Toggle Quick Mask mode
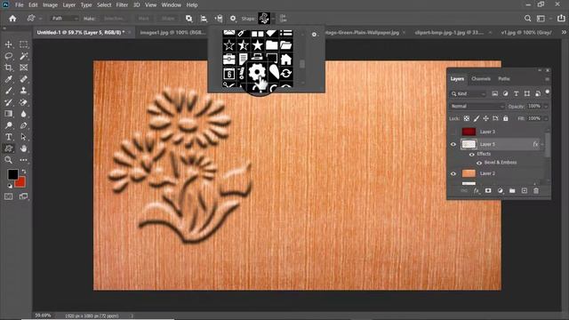This screenshot has height=320, width=569. click(x=8, y=196)
